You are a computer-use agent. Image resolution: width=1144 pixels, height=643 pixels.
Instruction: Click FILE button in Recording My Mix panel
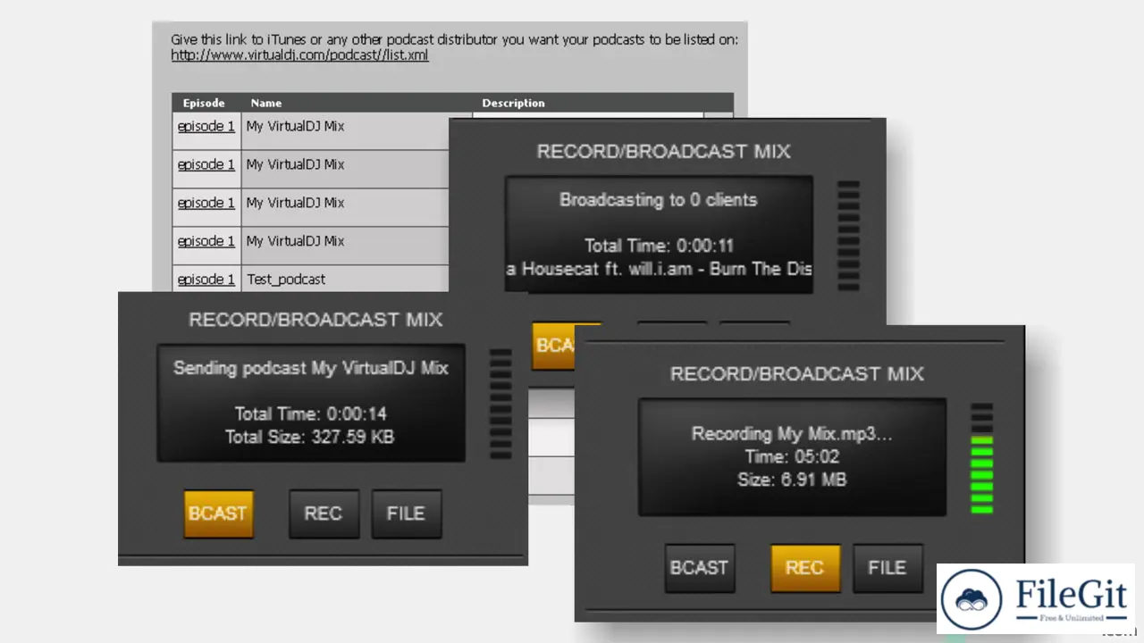click(887, 568)
